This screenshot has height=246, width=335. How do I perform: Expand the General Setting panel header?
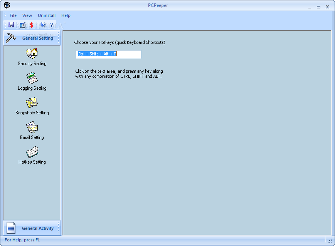32,38
